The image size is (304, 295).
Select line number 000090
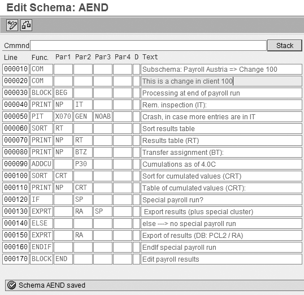tap(16, 164)
